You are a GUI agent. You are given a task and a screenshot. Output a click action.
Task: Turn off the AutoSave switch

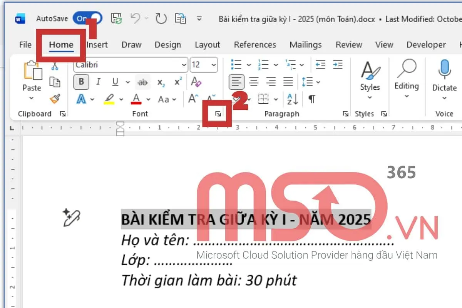[89, 18]
